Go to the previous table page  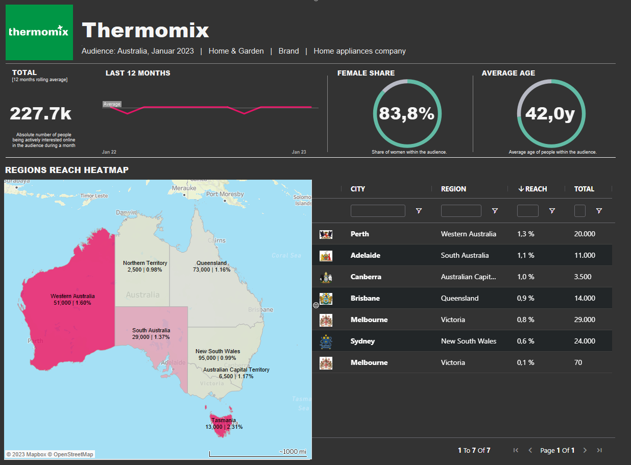[x=530, y=450]
